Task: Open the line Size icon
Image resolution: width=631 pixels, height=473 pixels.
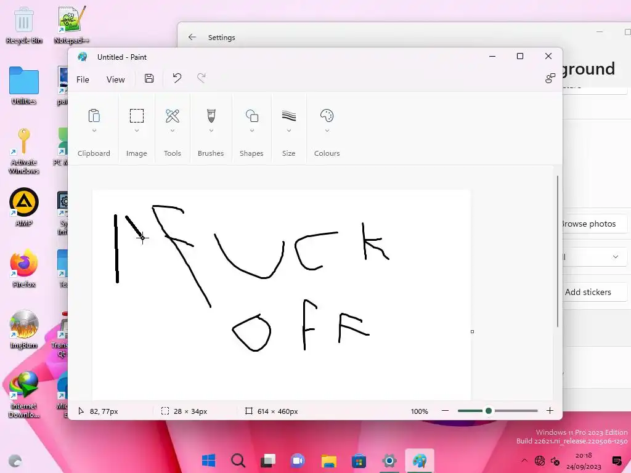Action: click(x=288, y=116)
